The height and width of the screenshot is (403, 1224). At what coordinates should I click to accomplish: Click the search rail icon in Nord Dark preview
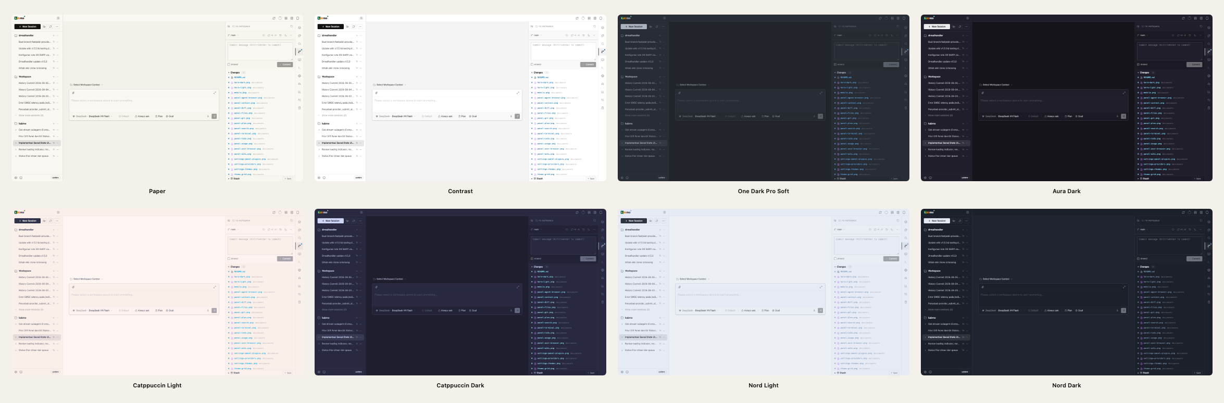(1209, 238)
